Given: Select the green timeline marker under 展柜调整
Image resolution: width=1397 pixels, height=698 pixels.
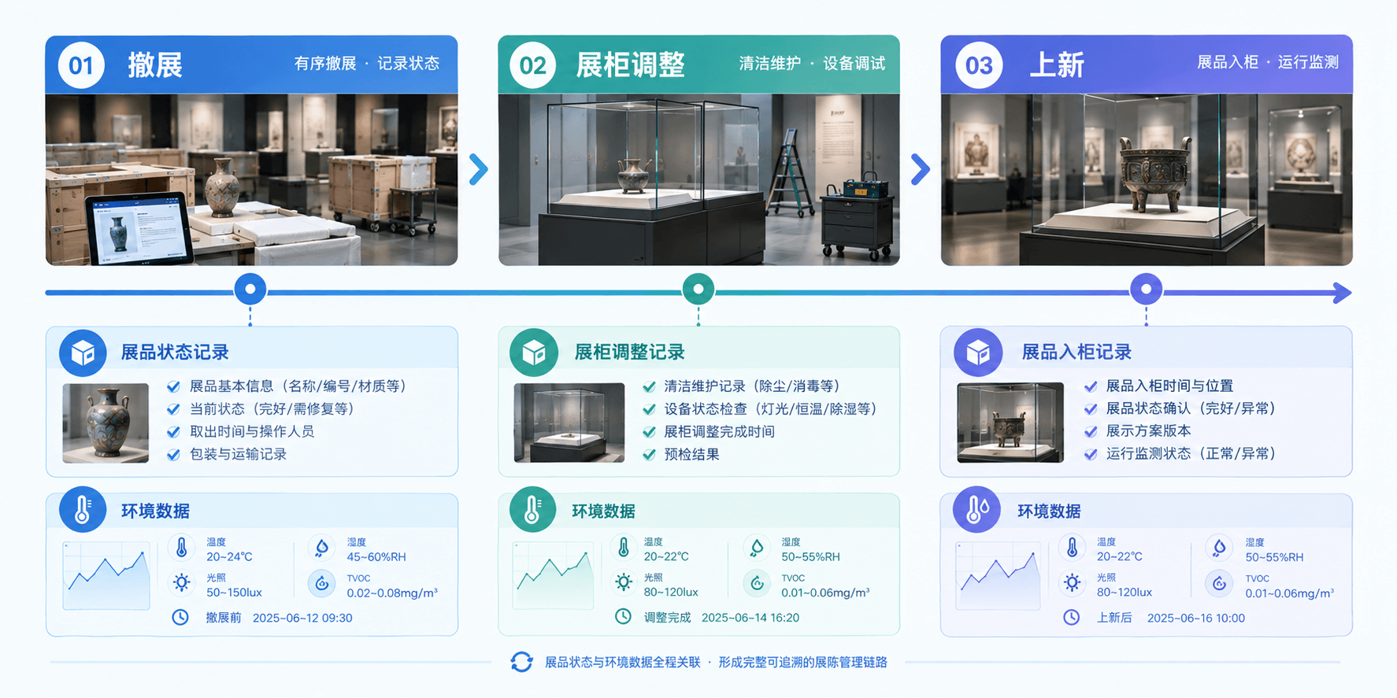Looking at the screenshot, I should click(x=698, y=289).
